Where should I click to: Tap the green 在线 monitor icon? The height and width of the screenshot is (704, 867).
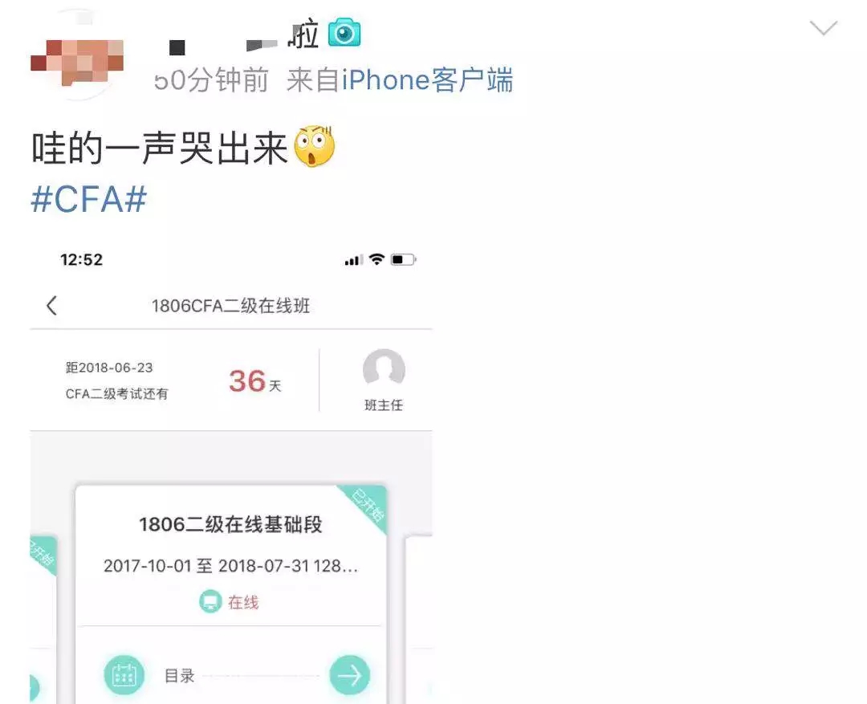[210, 602]
